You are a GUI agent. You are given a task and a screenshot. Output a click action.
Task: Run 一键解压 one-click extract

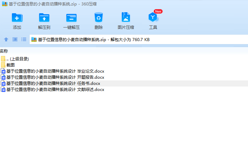point(71,18)
